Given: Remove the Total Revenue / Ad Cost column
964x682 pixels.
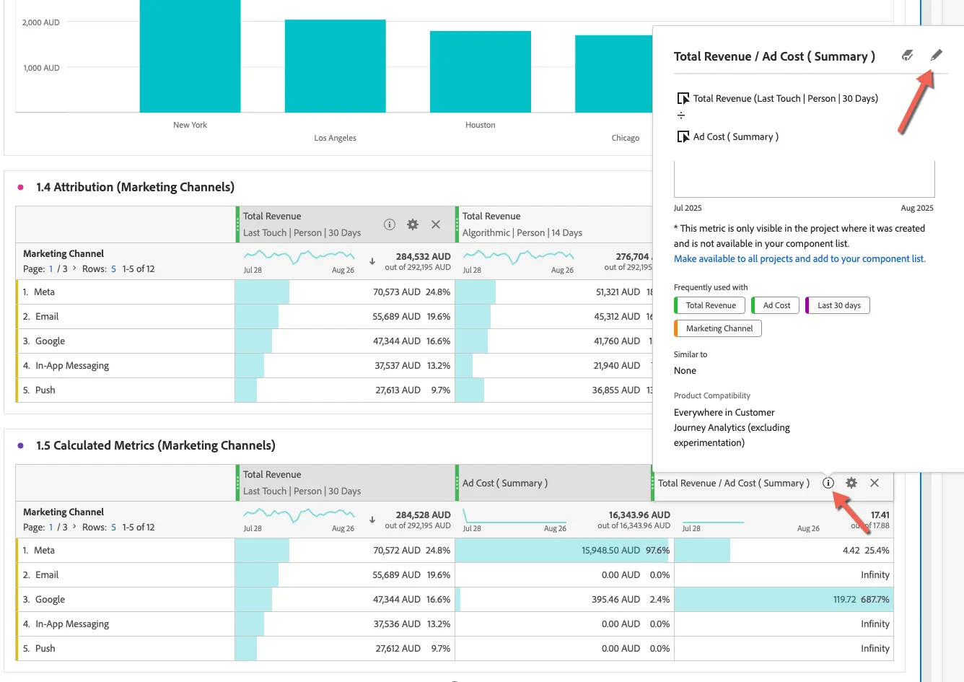Looking at the screenshot, I should [x=875, y=483].
